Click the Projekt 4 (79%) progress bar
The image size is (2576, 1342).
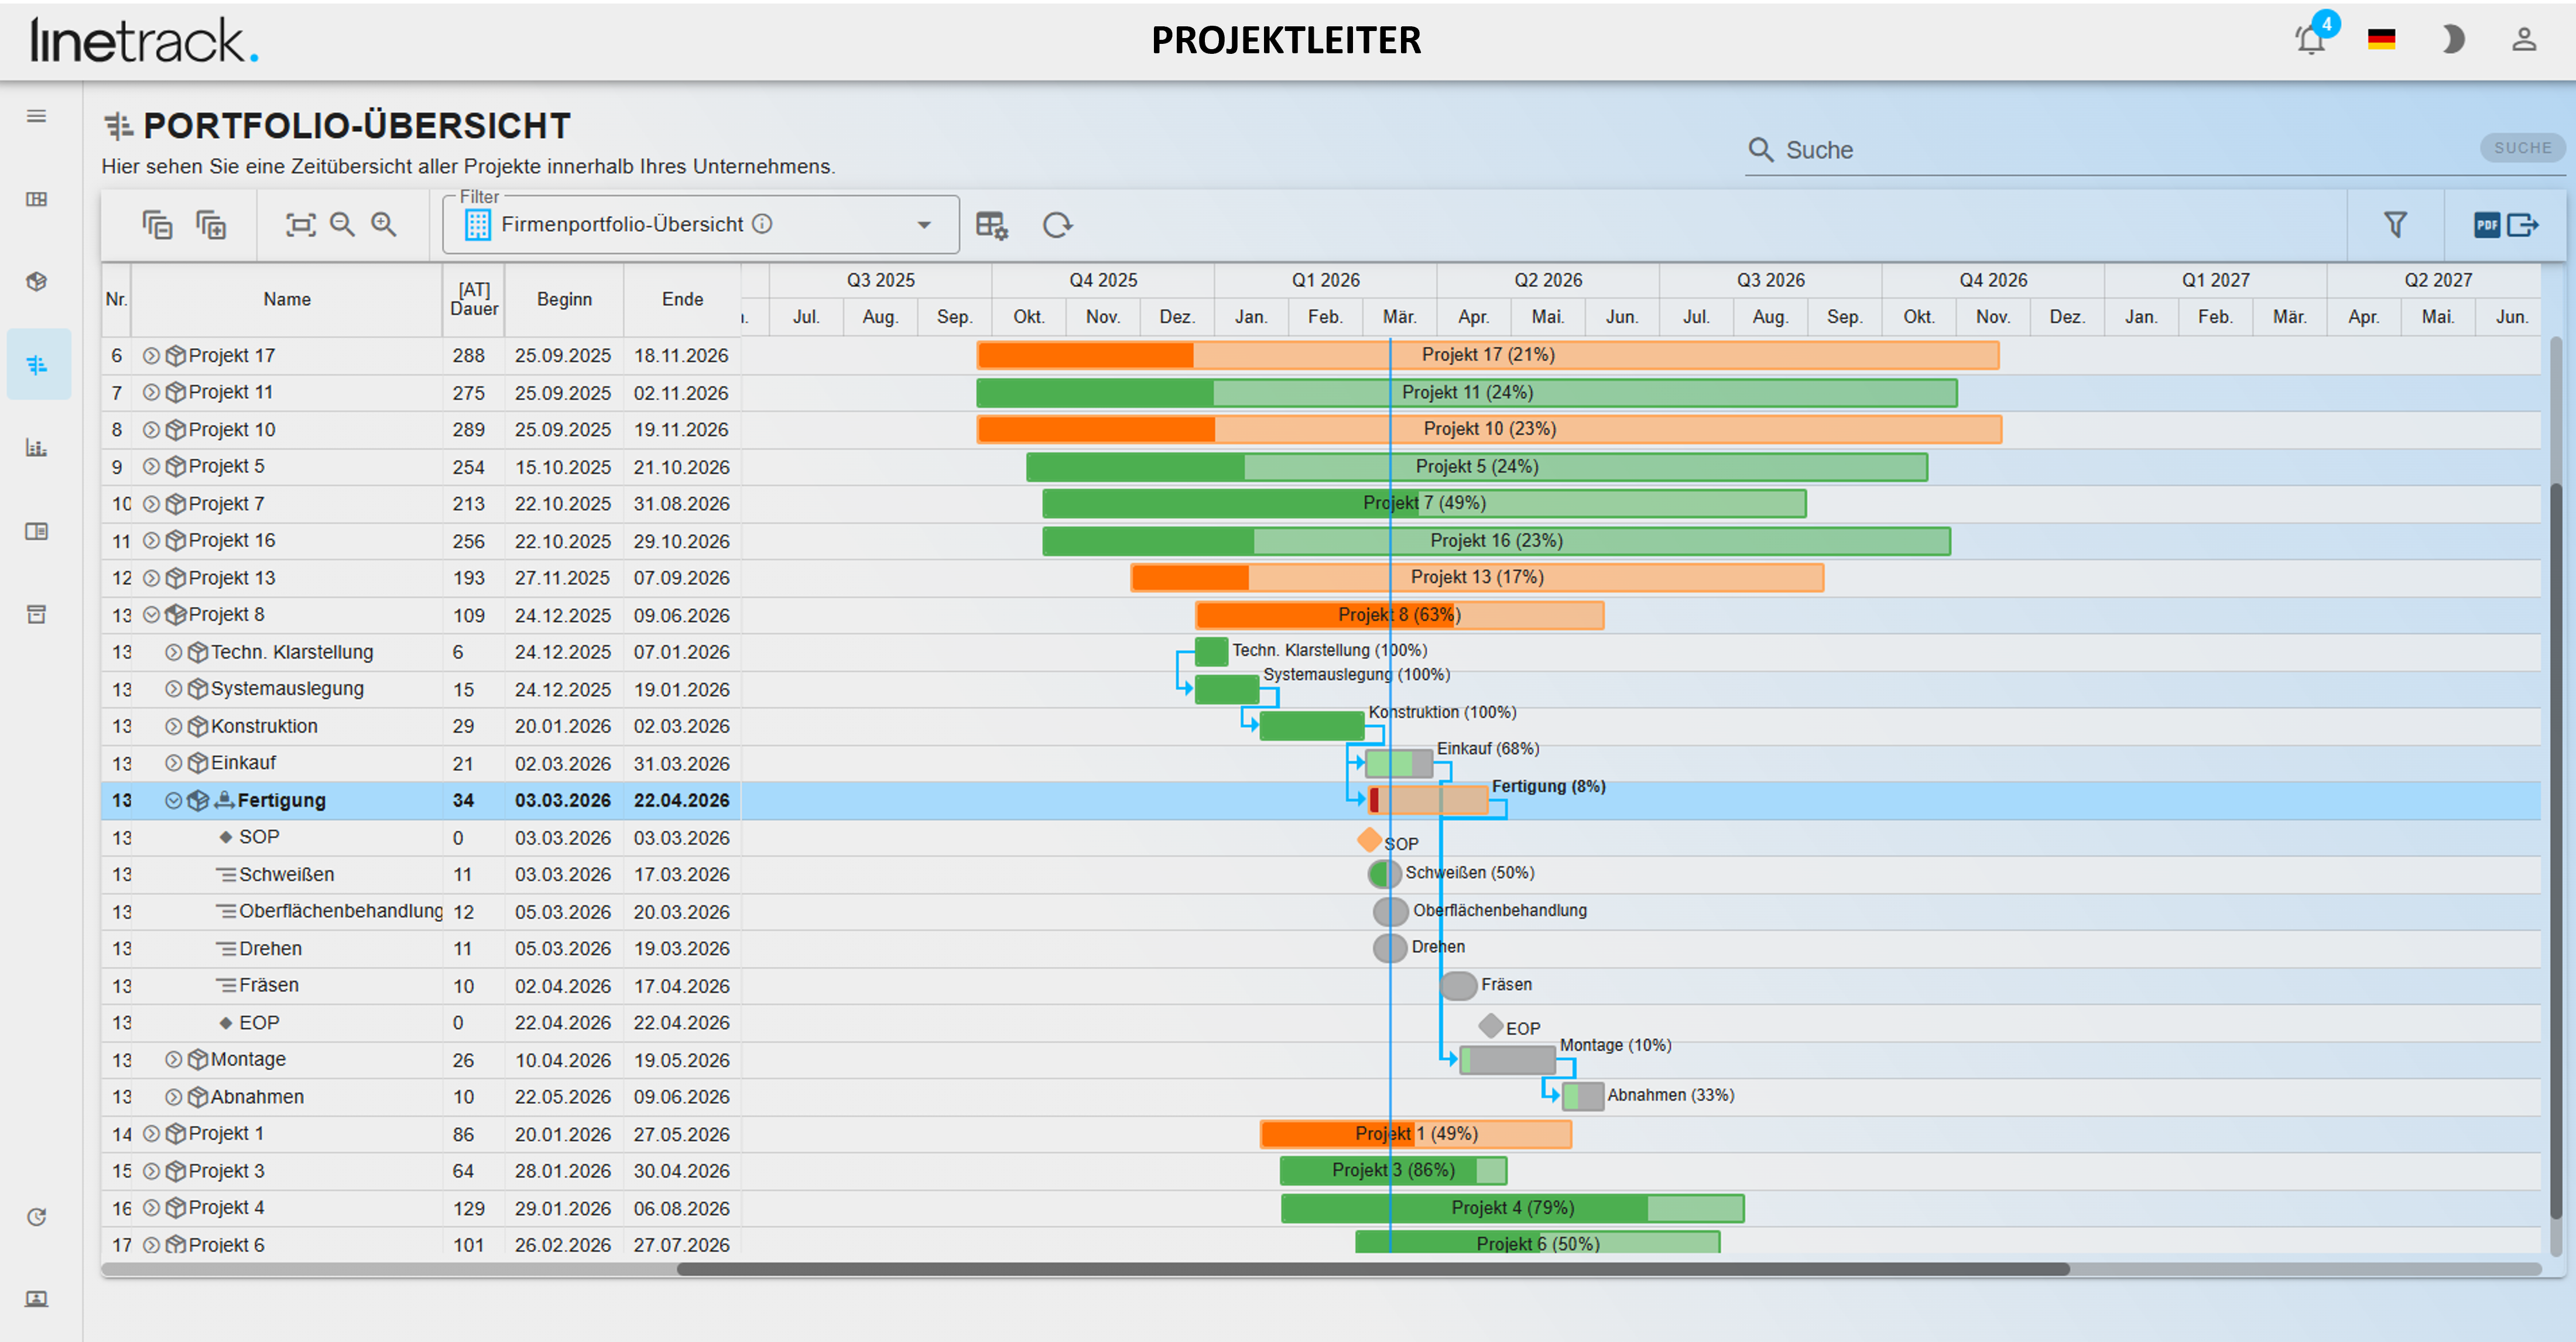(x=1512, y=1208)
